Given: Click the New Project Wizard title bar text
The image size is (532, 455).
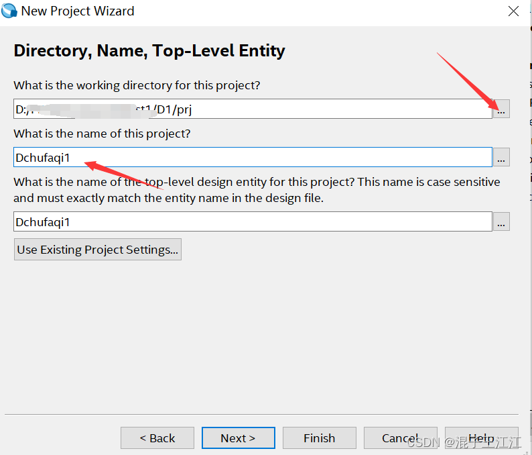Looking at the screenshot, I should pyautogui.click(x=78, y=11).
